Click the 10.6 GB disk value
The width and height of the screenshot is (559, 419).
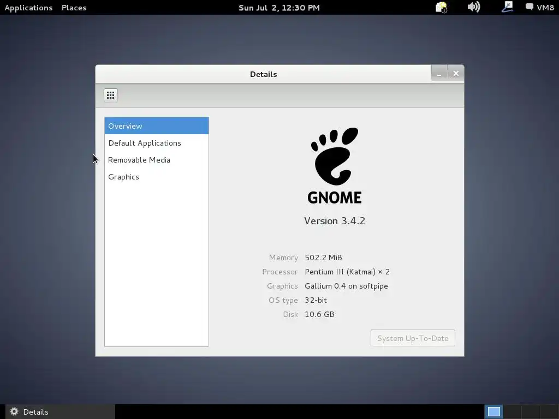[x=319, y=314]
